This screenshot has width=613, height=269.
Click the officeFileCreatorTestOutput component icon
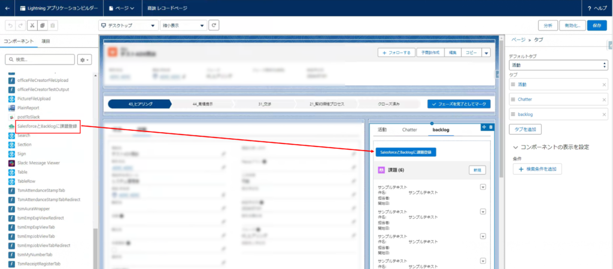click(x=12, y=90)
